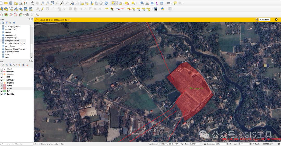Click the Zoom Out magnifier tool
The width and height of the screenshot is (281, 146).
point(48,3)
